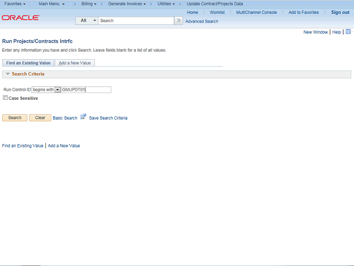
Task: Click the page personalization icon beside Help
Action: click(x=348, y=32)
